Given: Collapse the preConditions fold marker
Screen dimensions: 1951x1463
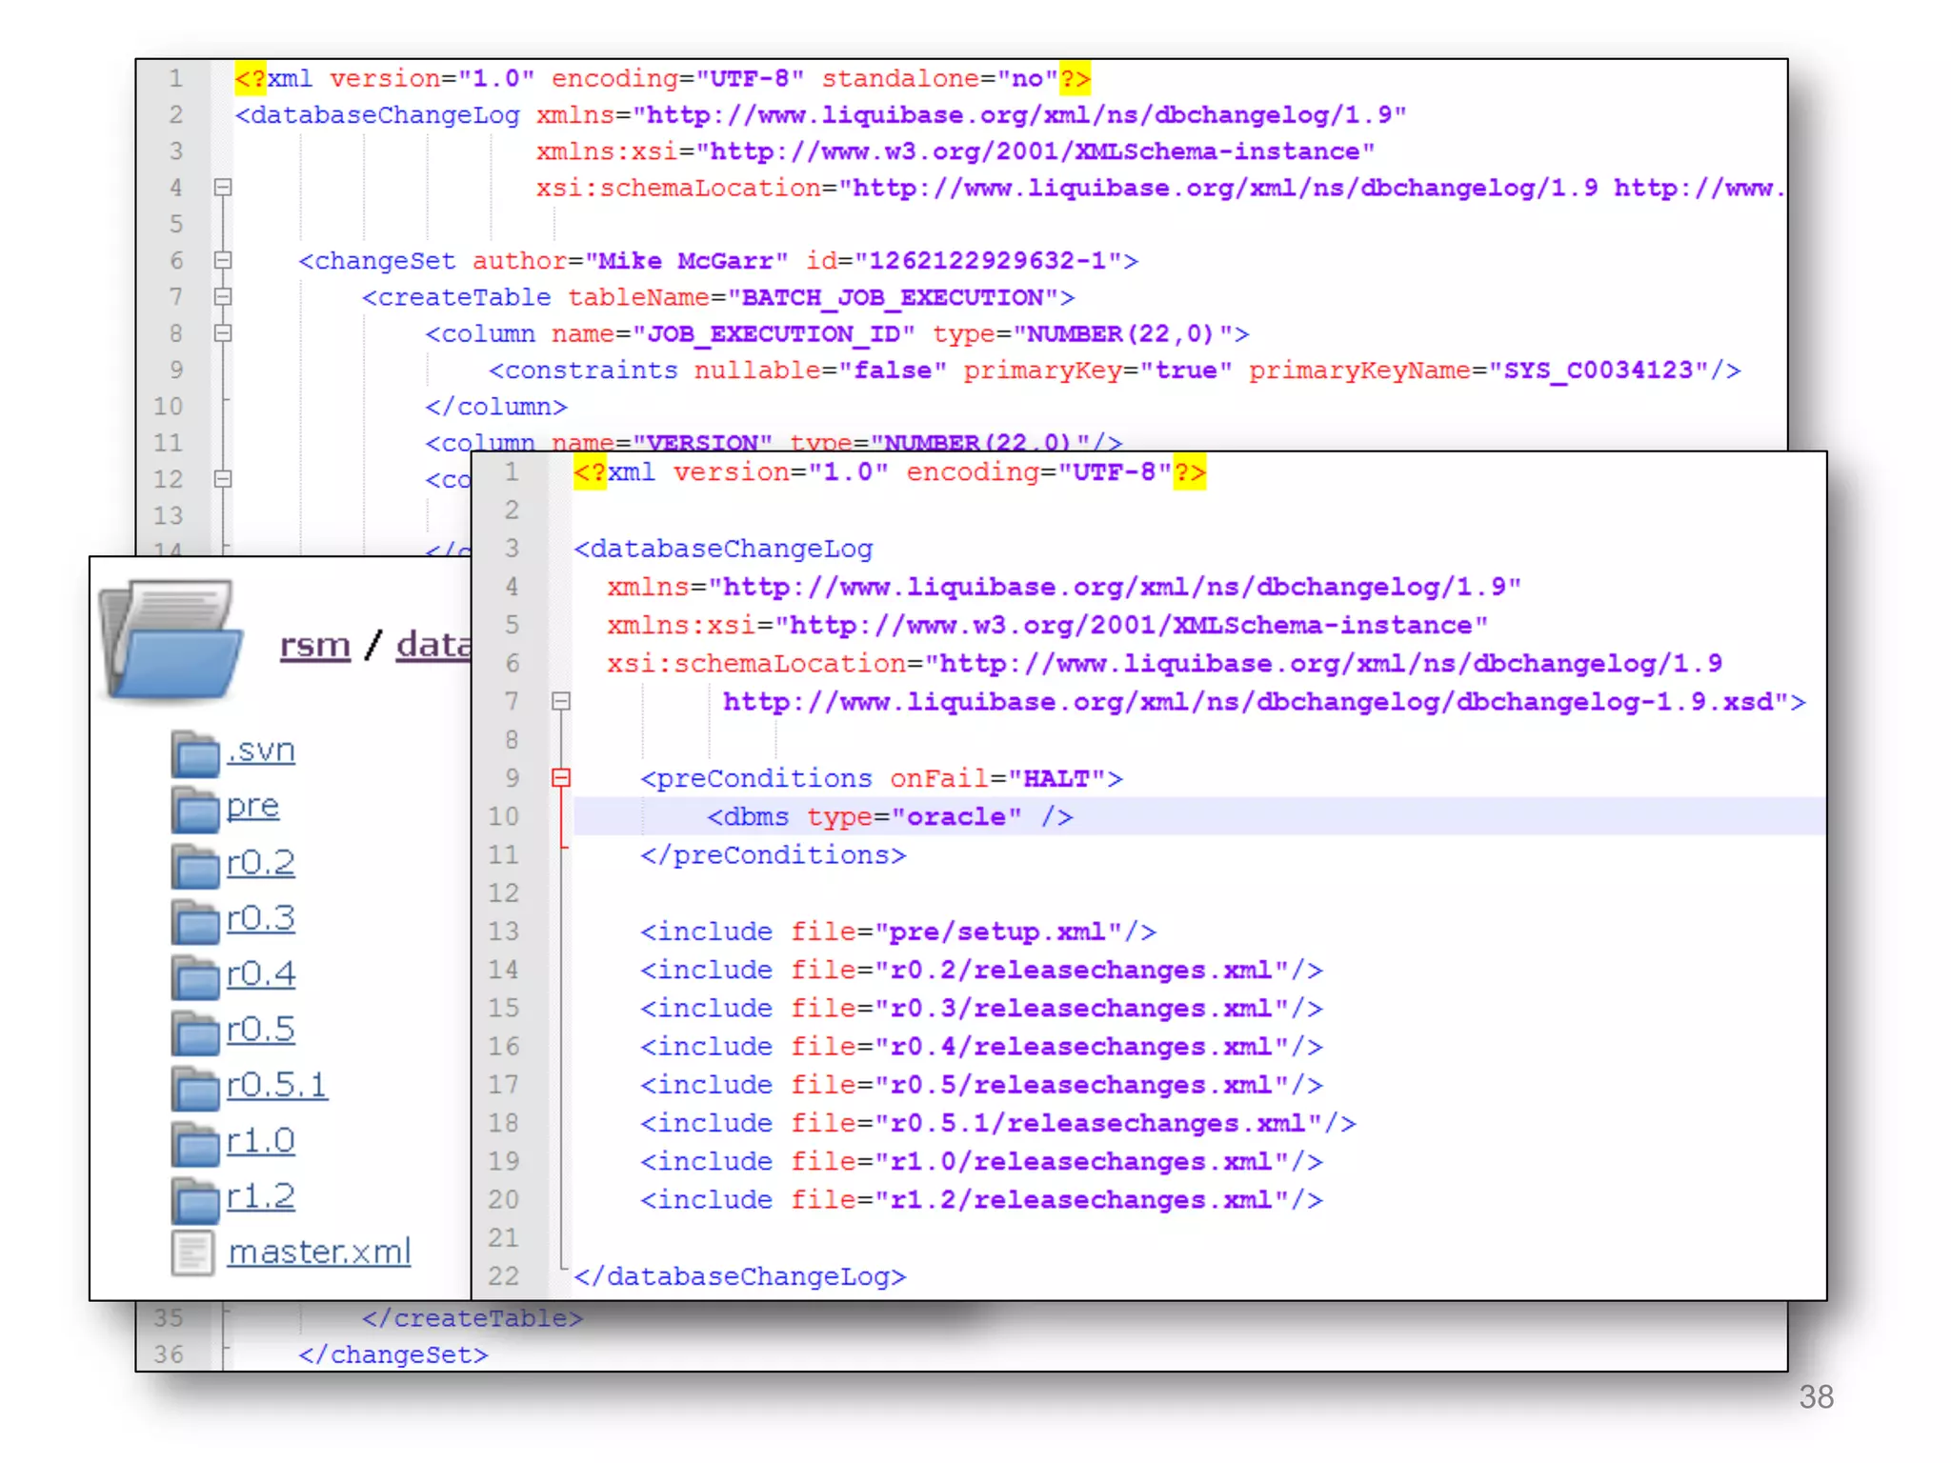Looking at the screenshot, I should pyautogui.click(x=561, y=778).
